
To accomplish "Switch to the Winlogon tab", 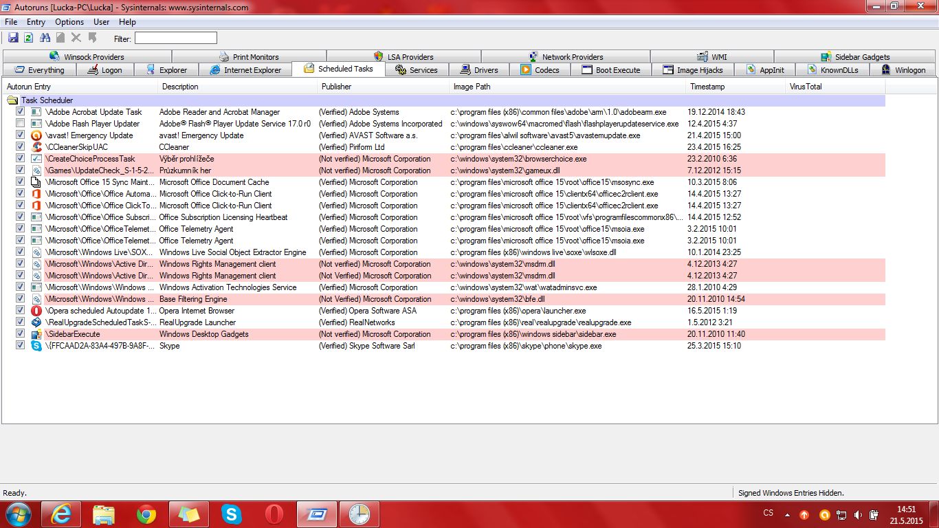I will point(903,70).
